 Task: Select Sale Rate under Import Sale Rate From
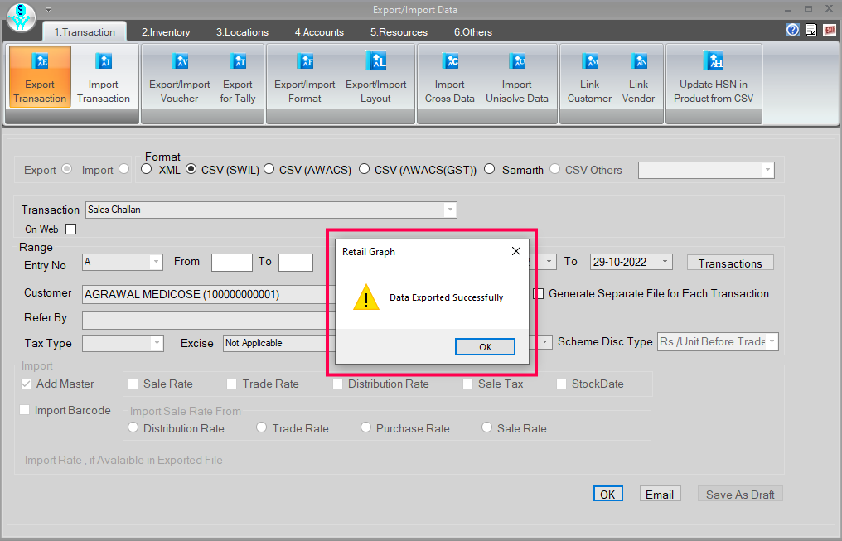point(487,427)
